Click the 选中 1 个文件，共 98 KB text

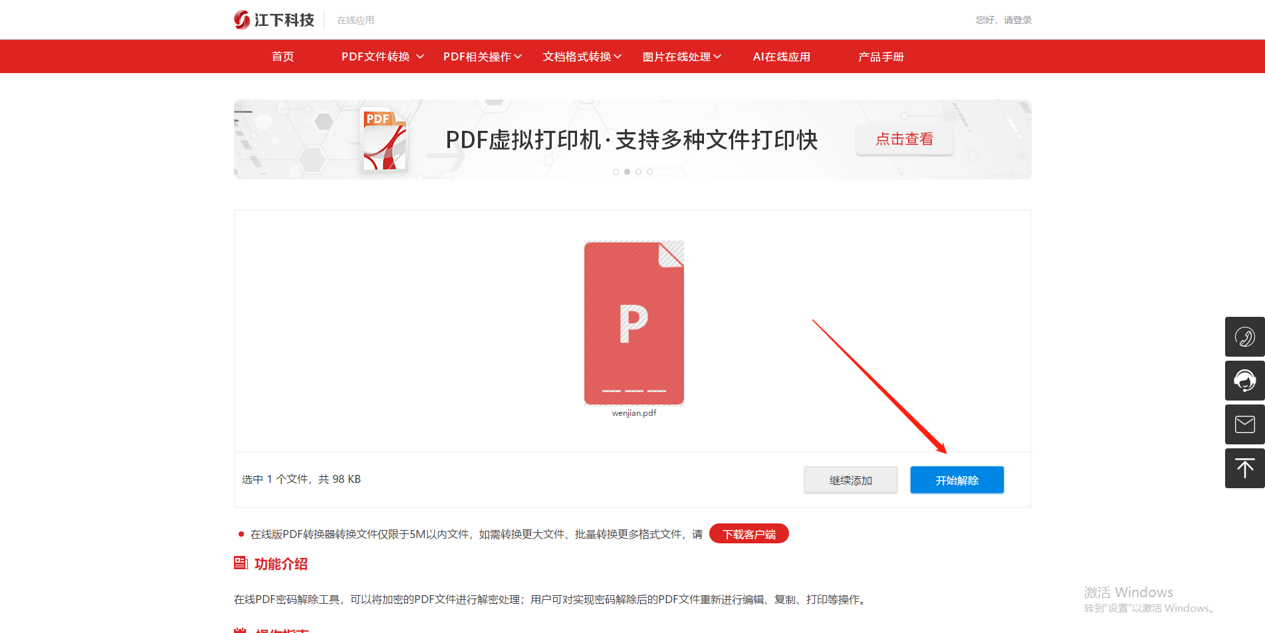tap(301, 479)
